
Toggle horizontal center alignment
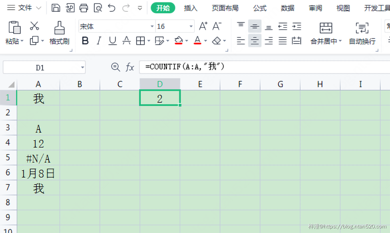tap(255, 41)
